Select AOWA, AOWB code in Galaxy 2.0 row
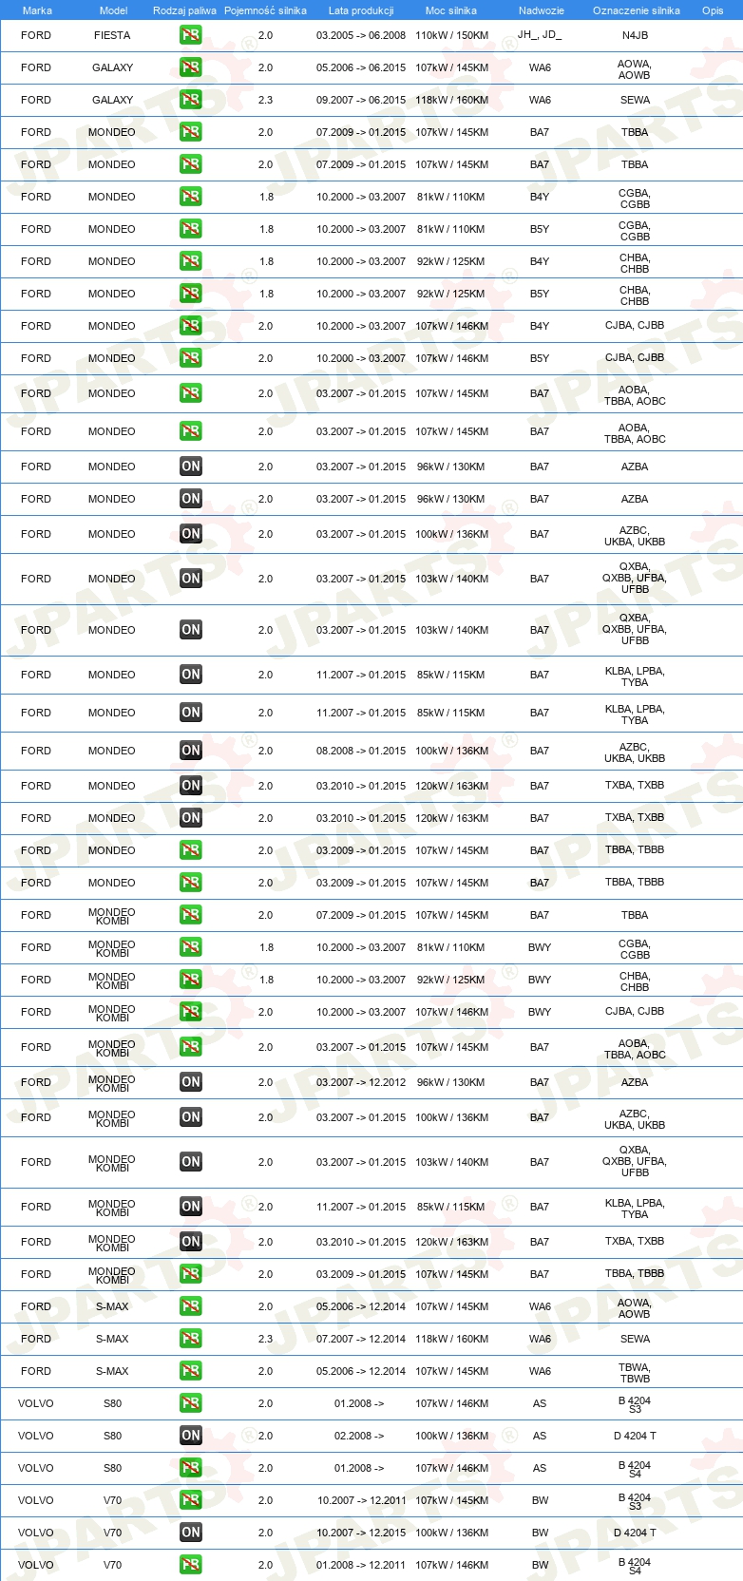Screen dimensions: 743x1581 (635, 68)
